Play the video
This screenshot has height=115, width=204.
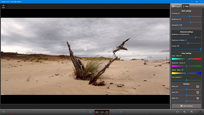point(113,112)
